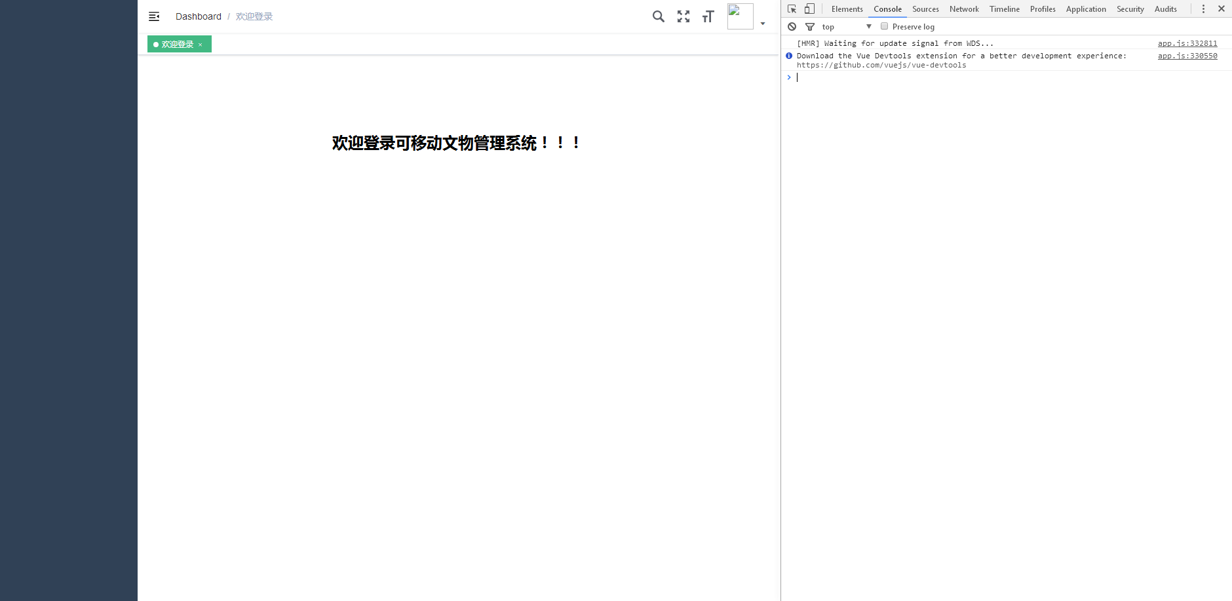Expand the console prompt chevron
The width and height of the screenshot is (1232, 601).
coord(788,77)
